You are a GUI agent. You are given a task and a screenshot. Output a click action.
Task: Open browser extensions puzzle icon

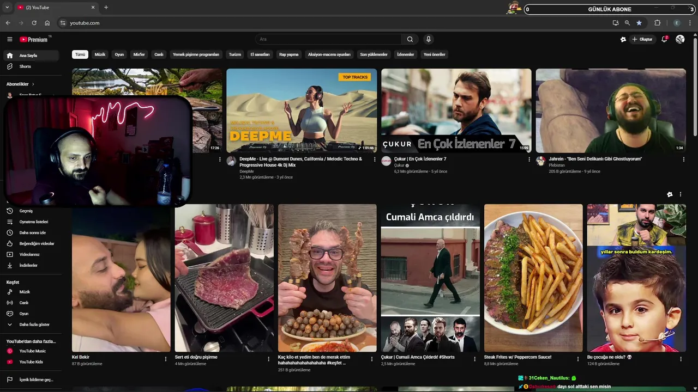click(x=657, y=23)
